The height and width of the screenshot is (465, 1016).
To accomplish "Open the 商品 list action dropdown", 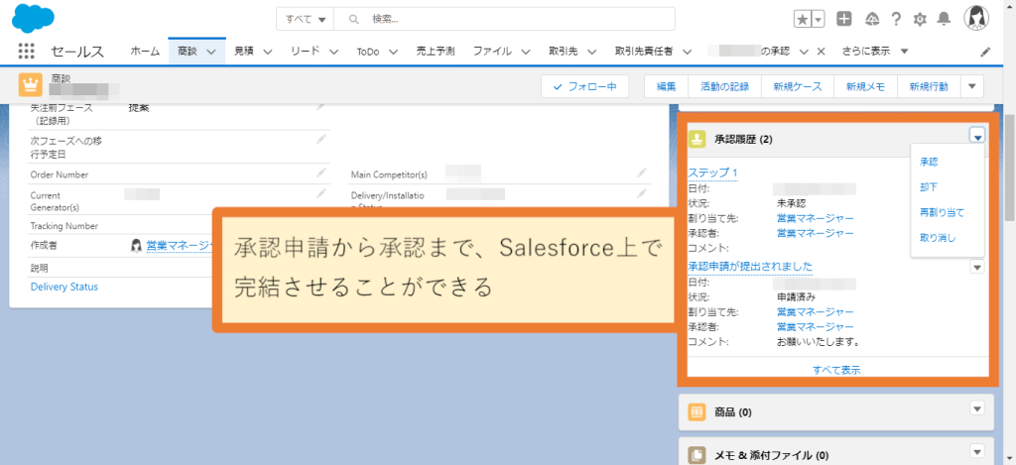I will pyautogui.click(x=977, y=408).
